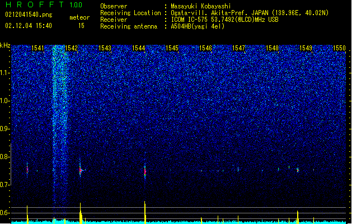352x224 pixels.
Task: Click the HROFFT 1.0.0 title text
Action: coord(44,4)
